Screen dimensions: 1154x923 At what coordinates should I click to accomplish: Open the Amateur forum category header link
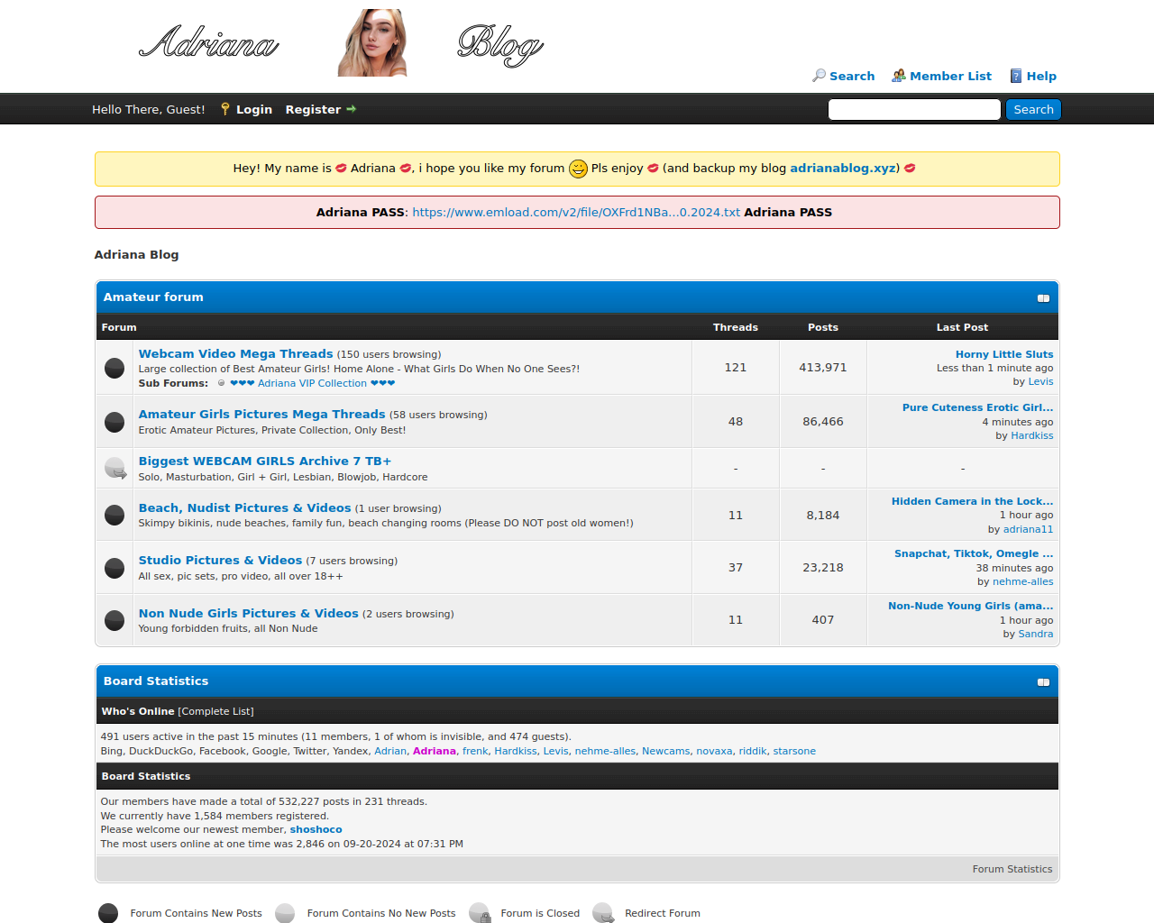click(153, 297)
